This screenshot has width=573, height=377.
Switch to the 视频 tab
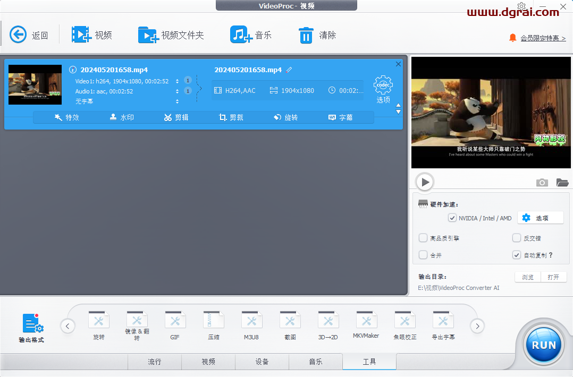(208, 362)
